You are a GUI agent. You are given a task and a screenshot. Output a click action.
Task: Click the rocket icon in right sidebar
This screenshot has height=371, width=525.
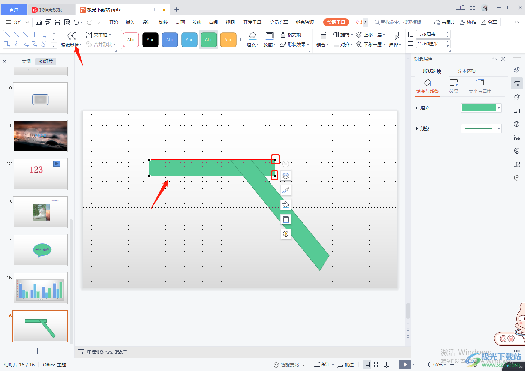click(x=517, y=70)
